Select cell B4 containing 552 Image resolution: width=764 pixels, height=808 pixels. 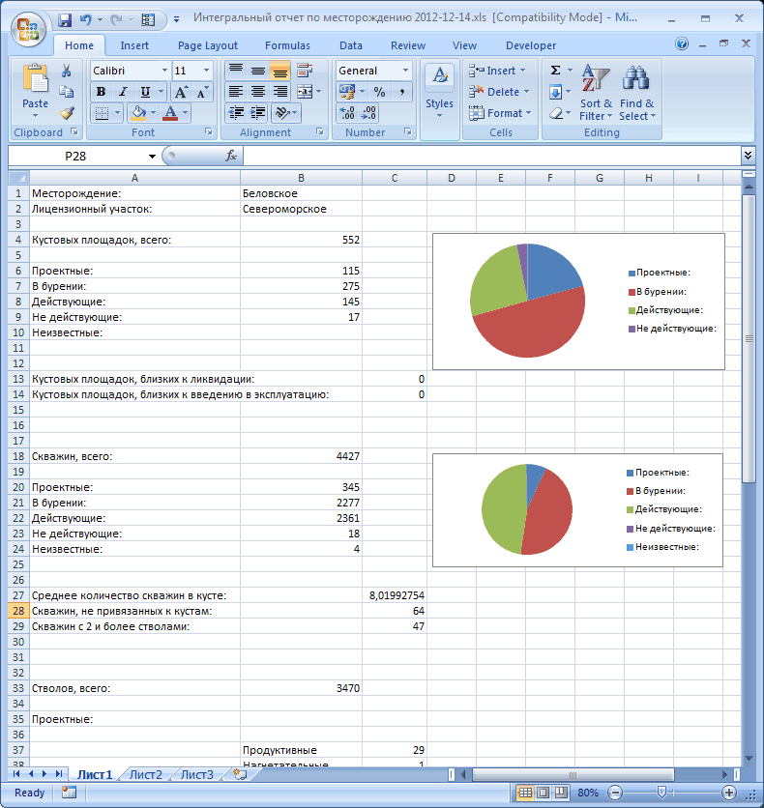(x=301, y=240)
